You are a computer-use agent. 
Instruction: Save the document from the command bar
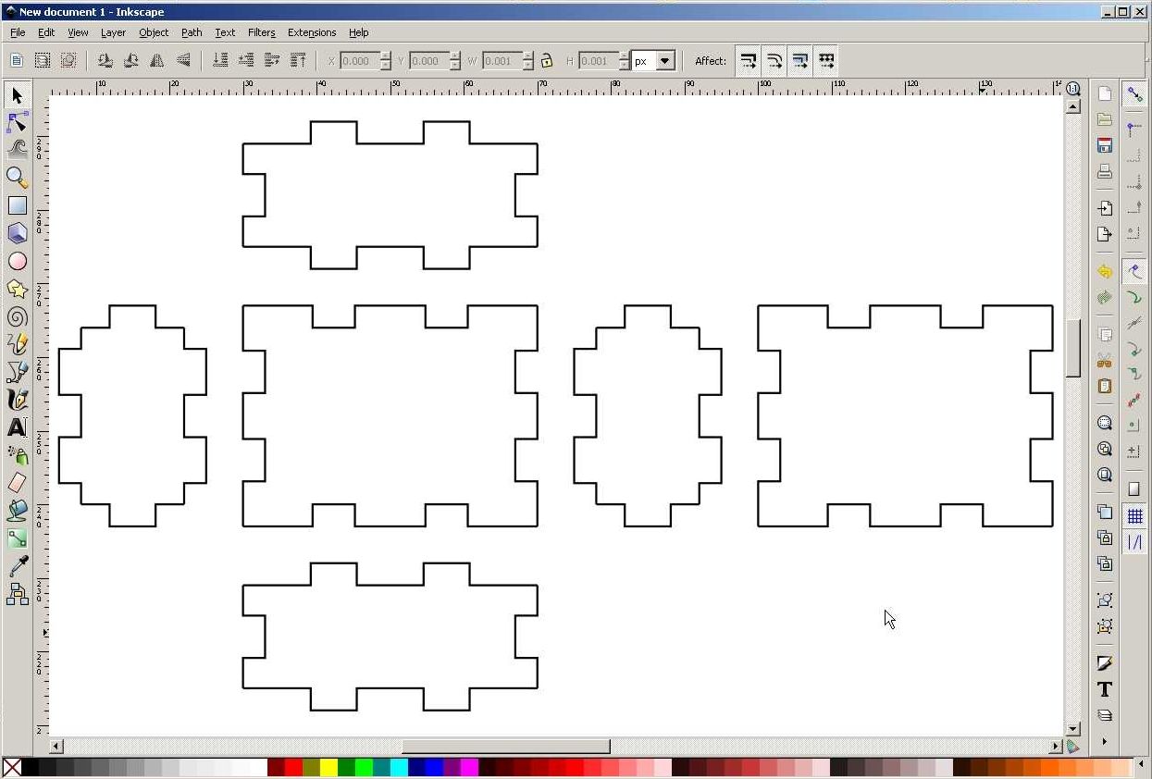pos(1105,145)
